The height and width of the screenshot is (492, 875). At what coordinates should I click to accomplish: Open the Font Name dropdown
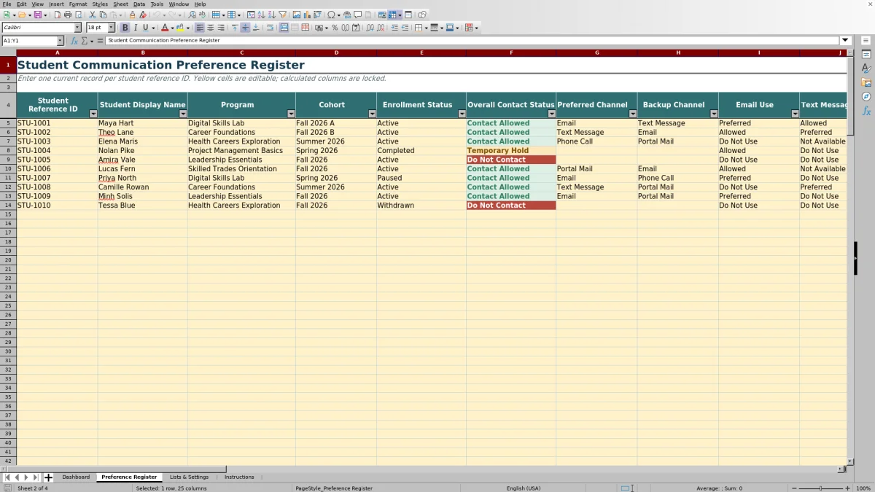[77, 28]
